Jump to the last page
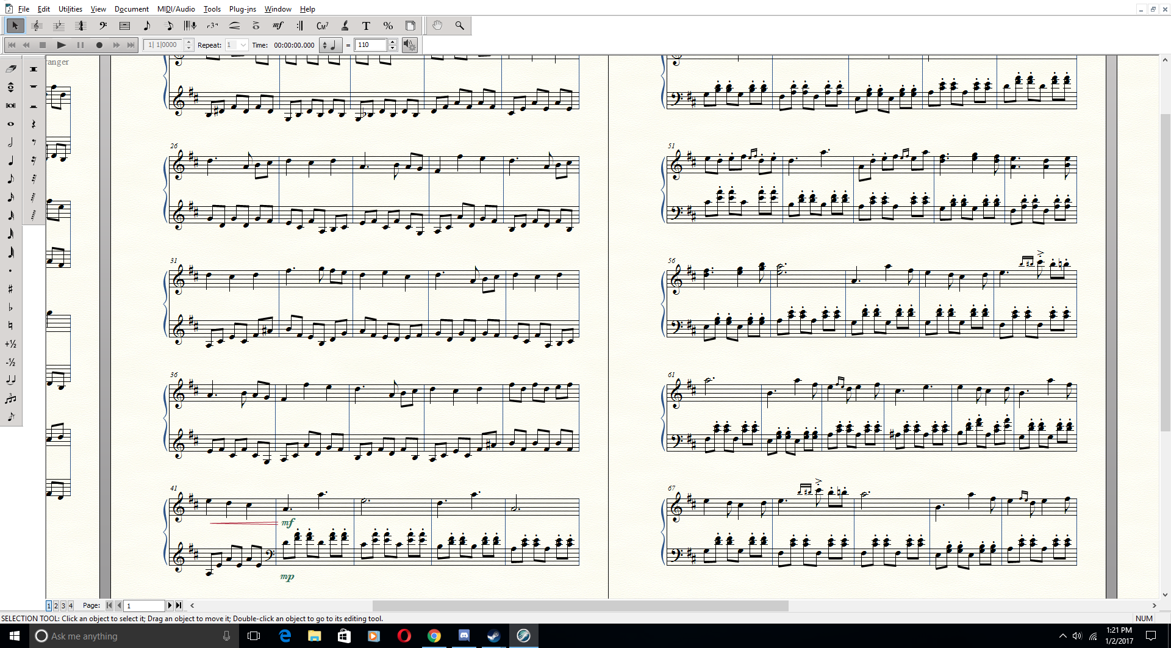This screenshot has height=648, width=1171. click(x=179, y=605)
